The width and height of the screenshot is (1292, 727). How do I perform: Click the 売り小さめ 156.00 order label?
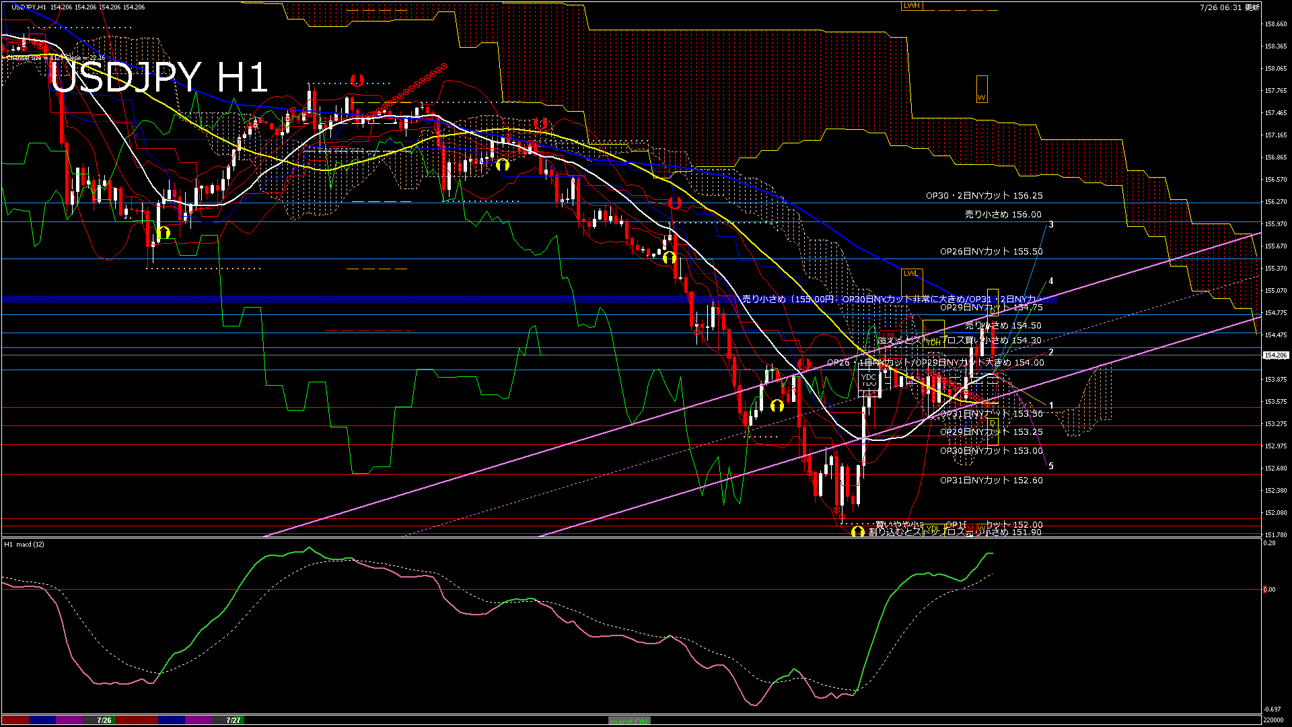click(1003, 215)
